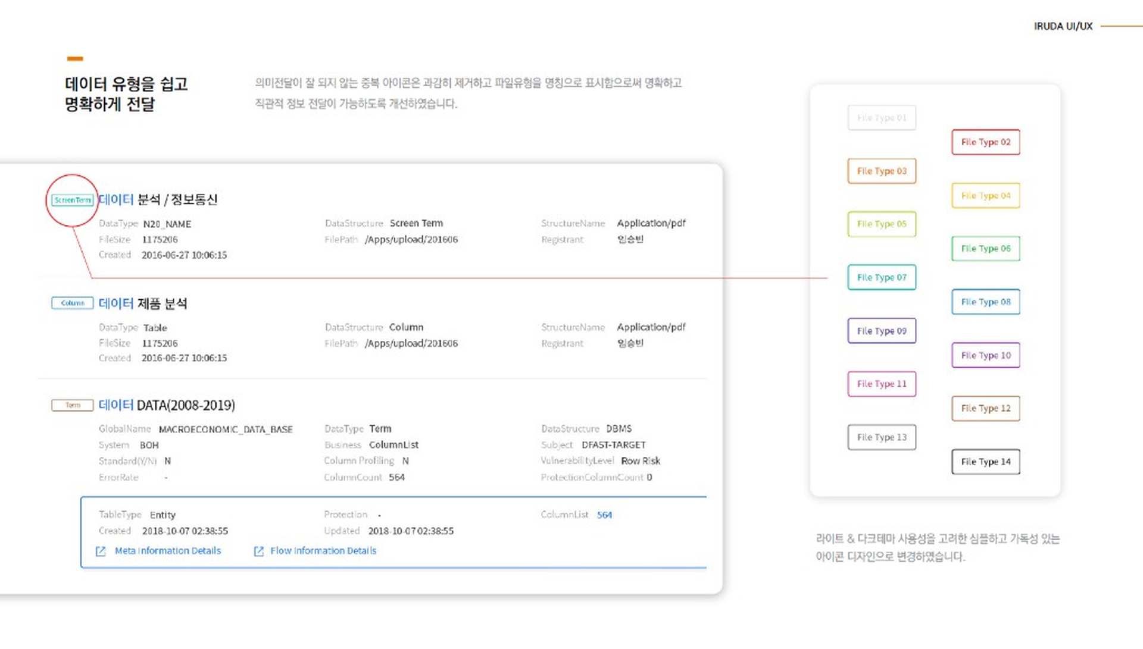Select the teal File Type 07 tag
This screenshot has height=649, width=1143.
pyautogui.click(x=882, y=278)
